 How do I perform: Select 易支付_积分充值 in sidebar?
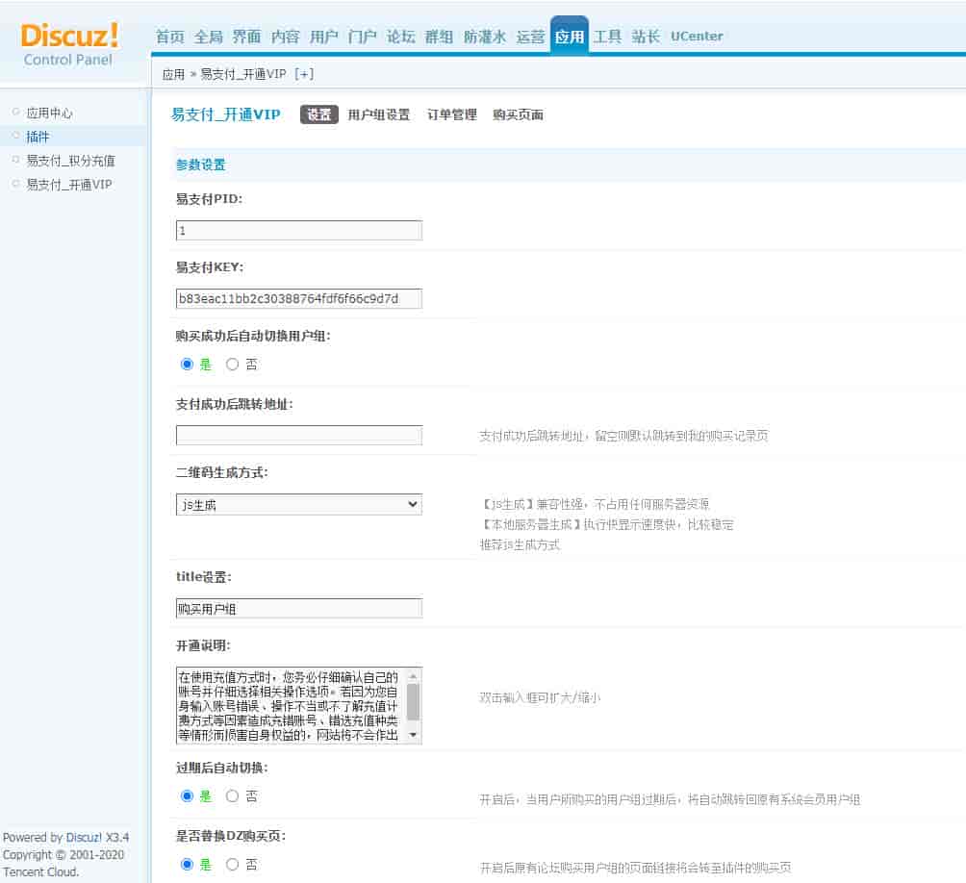pos(70,161)
